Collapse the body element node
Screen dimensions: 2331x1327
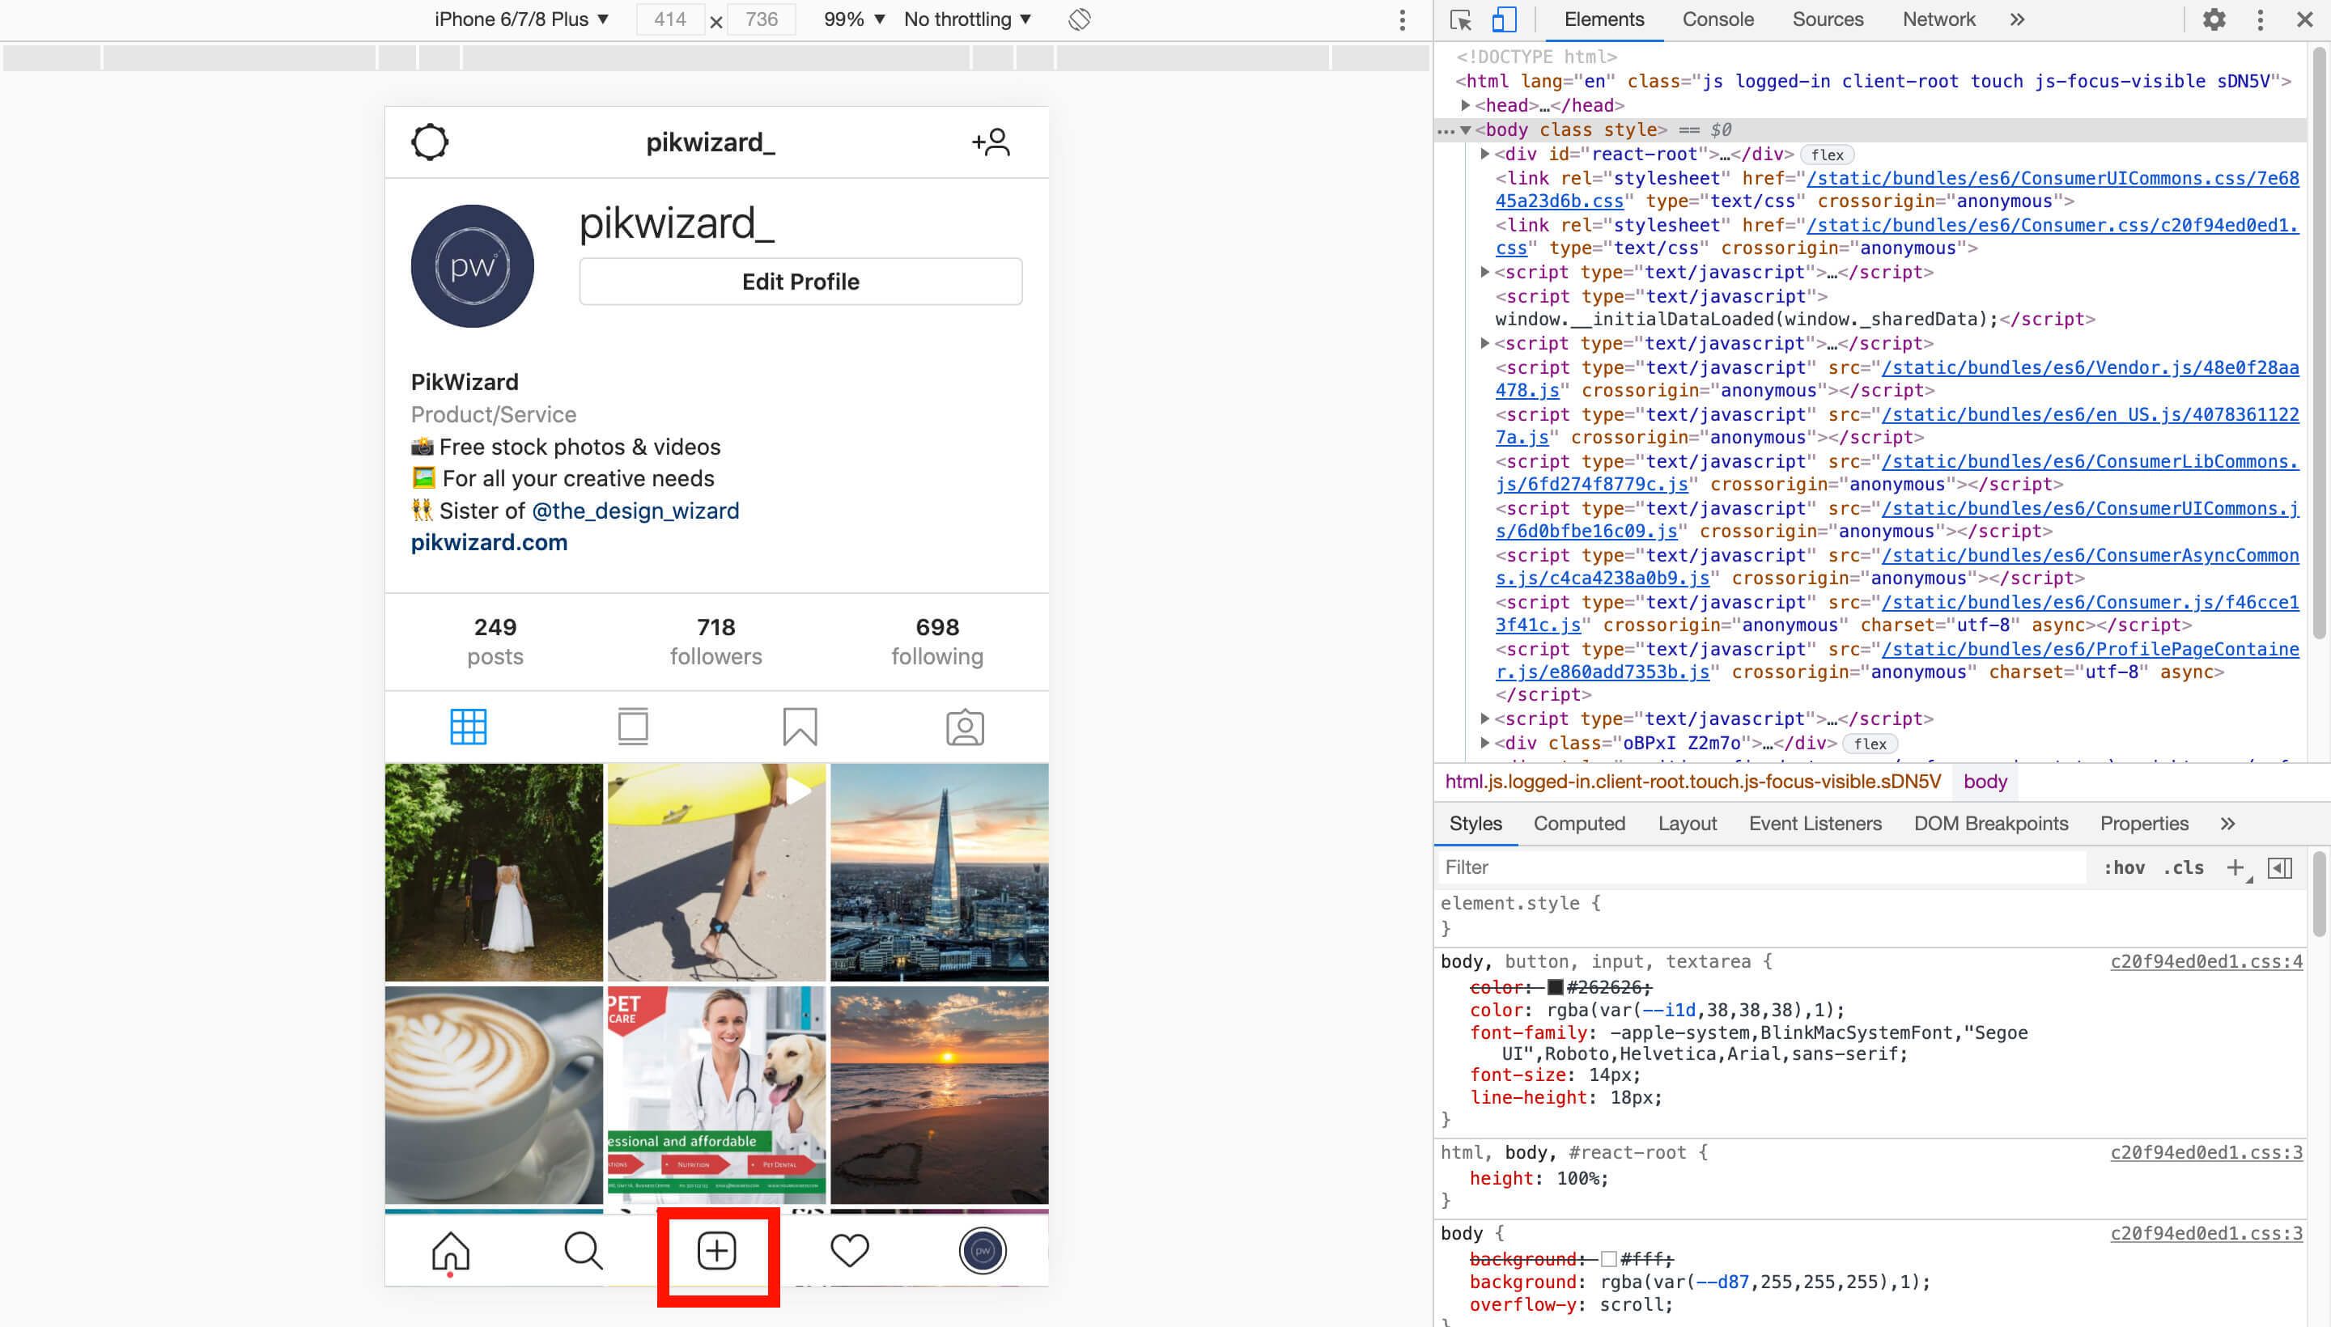[x=1466, y=130]
